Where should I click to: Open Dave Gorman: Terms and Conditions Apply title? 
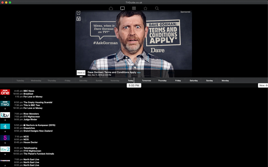[x=112, y=72]
